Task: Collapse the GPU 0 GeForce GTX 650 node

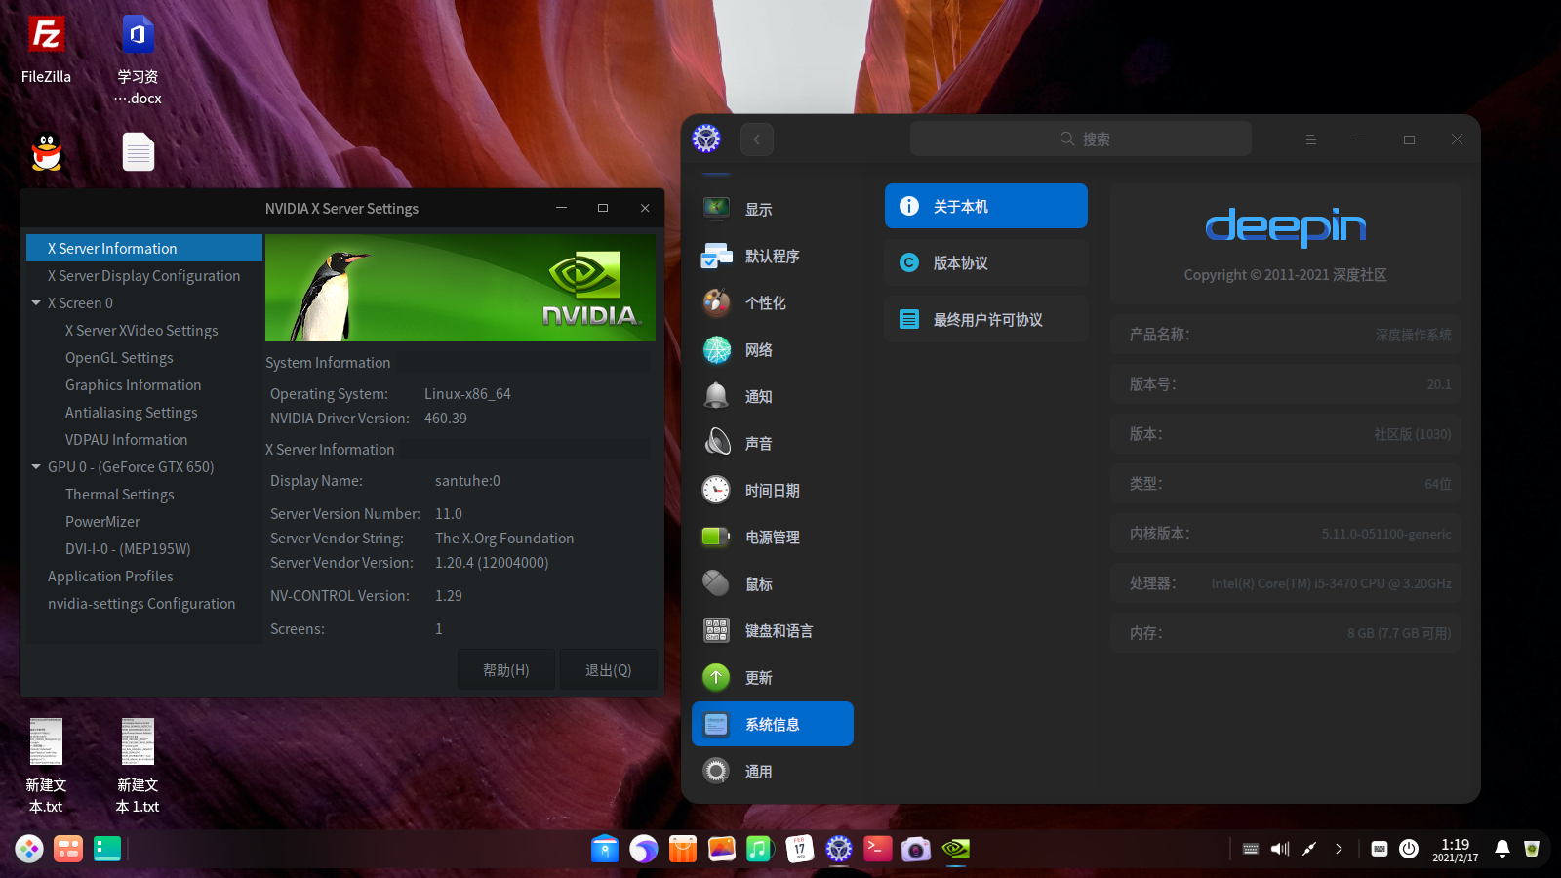Action: 36,467
